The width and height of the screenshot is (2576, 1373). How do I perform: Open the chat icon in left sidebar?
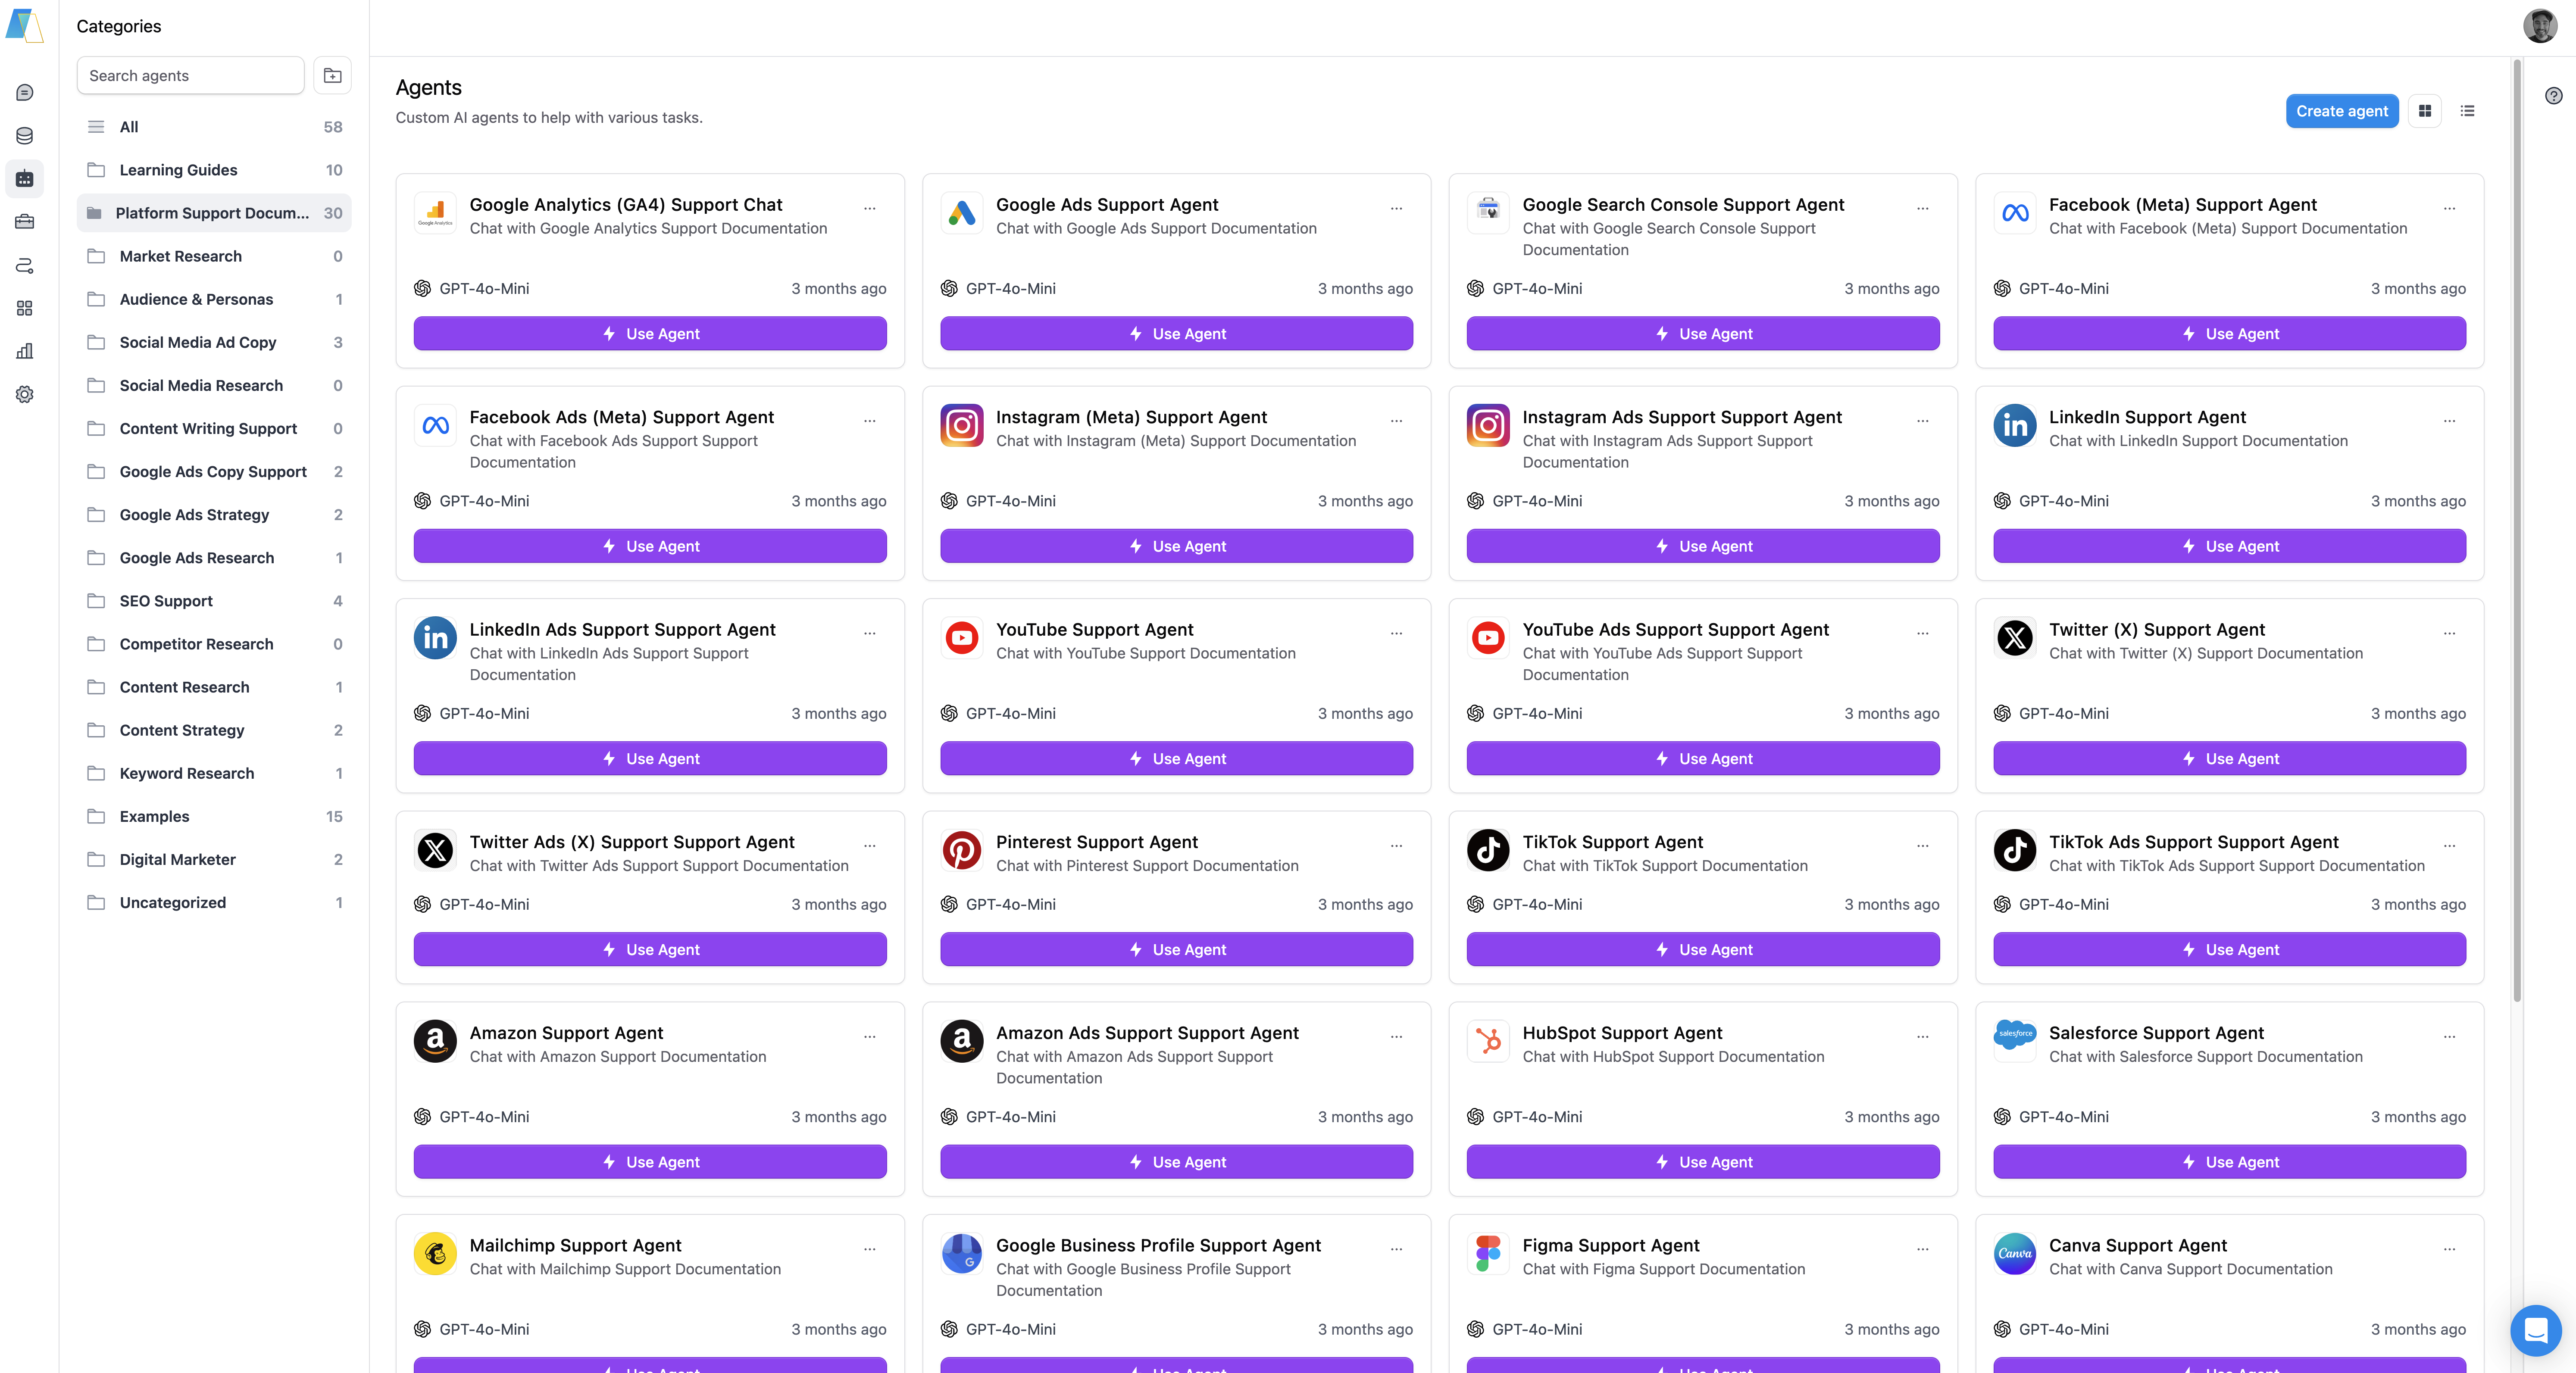[25, 93]
